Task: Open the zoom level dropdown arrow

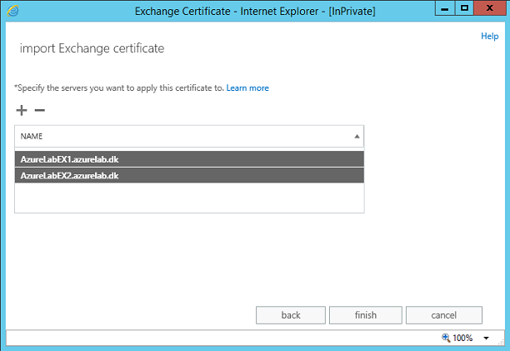Action: click(x=486, y=338)
